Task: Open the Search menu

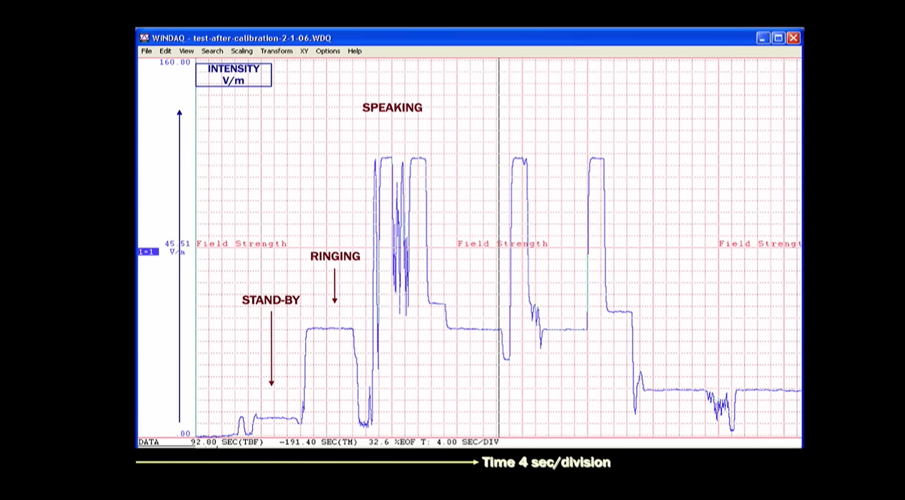Action: tap(212, 51)
